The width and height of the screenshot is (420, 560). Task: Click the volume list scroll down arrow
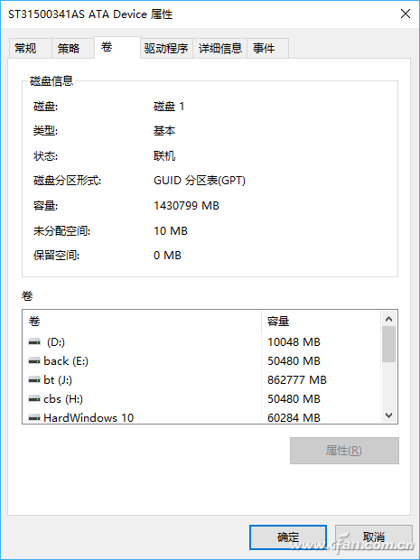[x=389, y=415]
